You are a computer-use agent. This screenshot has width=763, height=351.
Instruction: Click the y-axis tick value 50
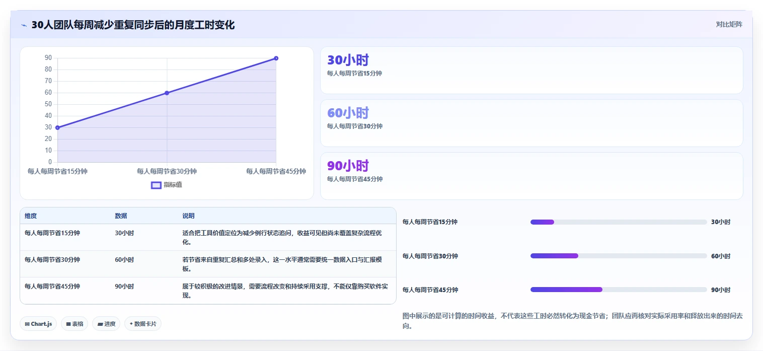tap(48, 104)
